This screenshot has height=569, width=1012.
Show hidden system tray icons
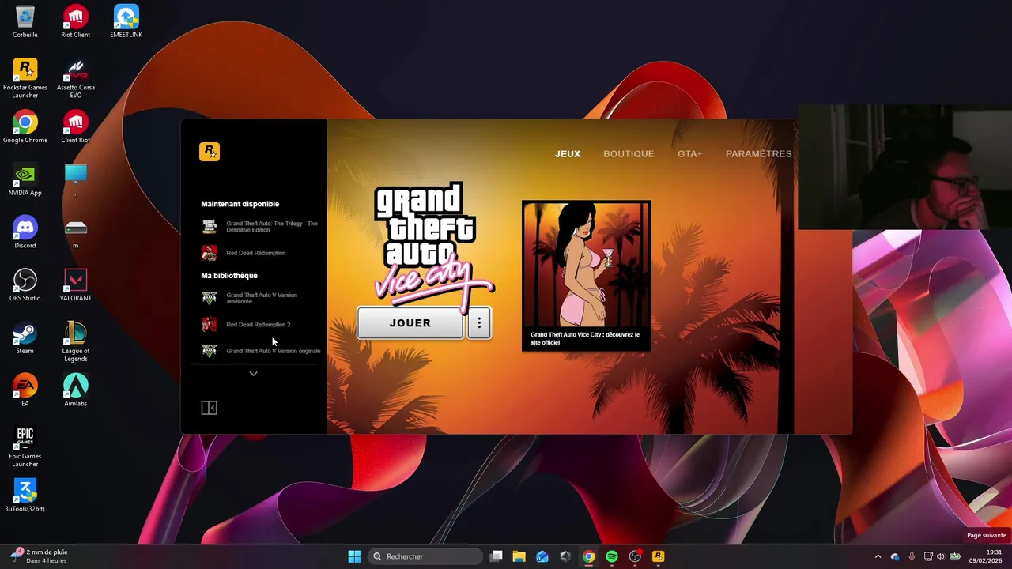point(878,556)
